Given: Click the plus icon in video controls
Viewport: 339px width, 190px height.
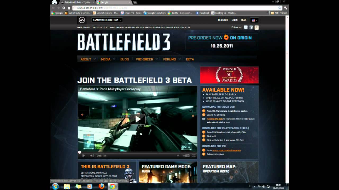Looking at the screenshot, I should click(178, 156).
